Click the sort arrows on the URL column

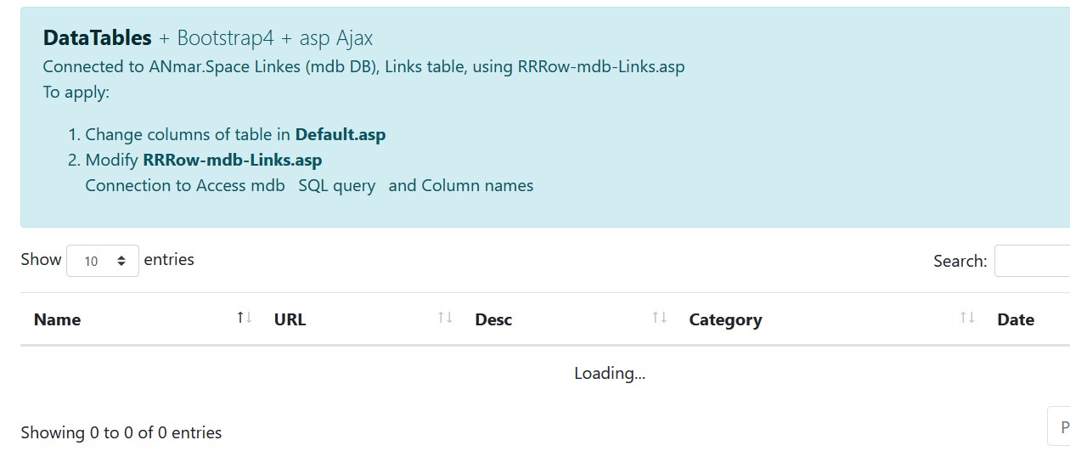tap(445, 318)
